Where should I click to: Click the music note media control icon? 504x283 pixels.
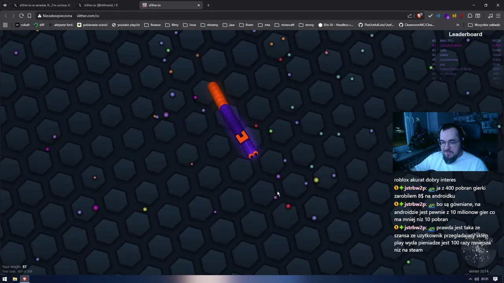tap(490, 16)
